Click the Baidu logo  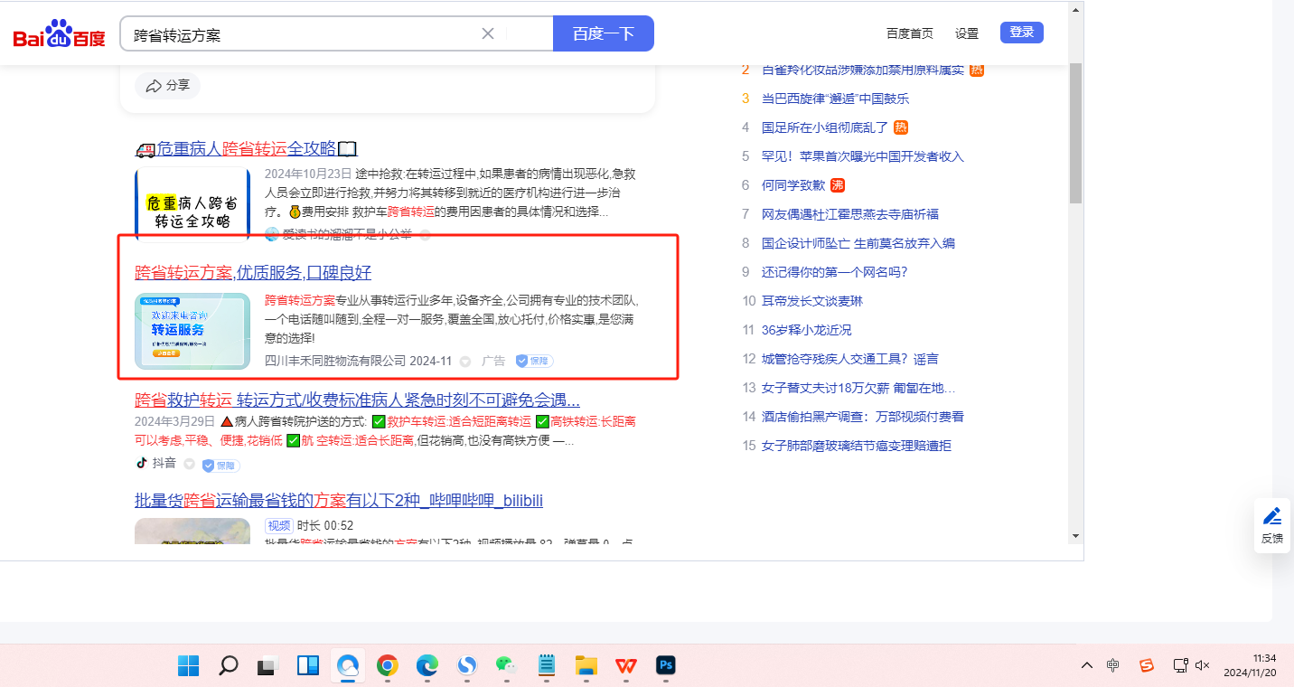[59, 34]
